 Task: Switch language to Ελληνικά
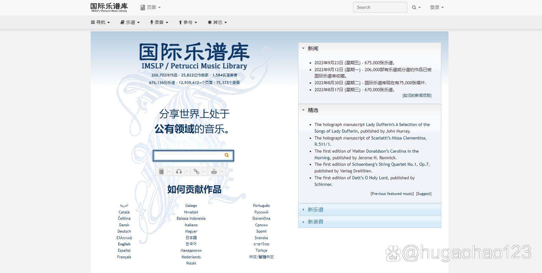pyautogui.click(x=124, y=238)
